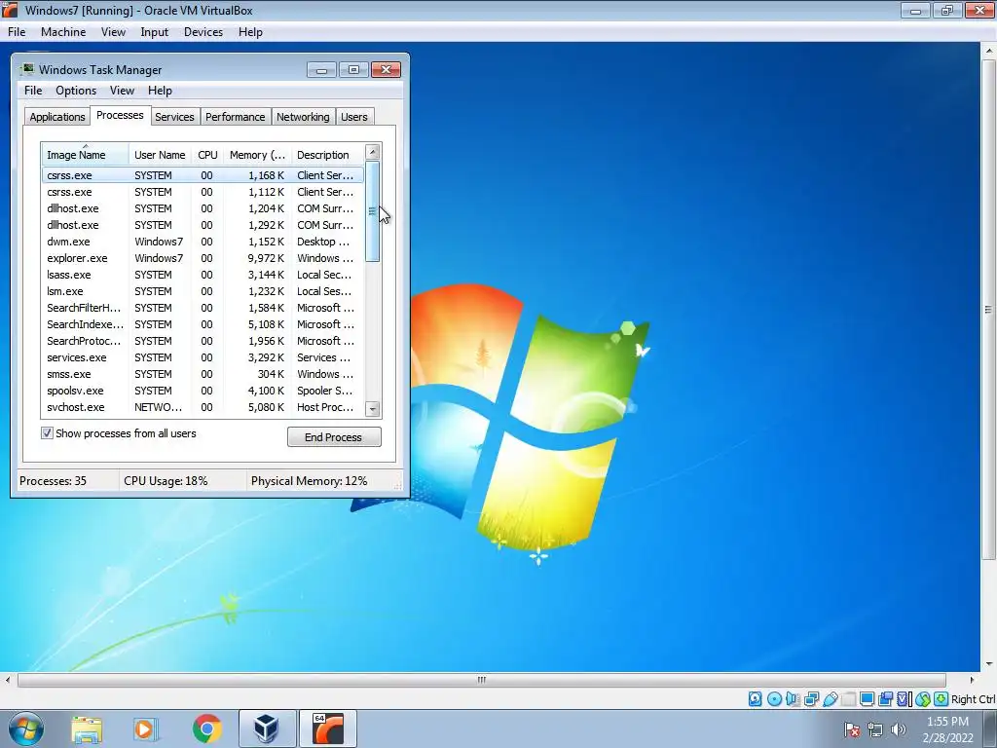Click the Task Manager title bar icon

27,69
